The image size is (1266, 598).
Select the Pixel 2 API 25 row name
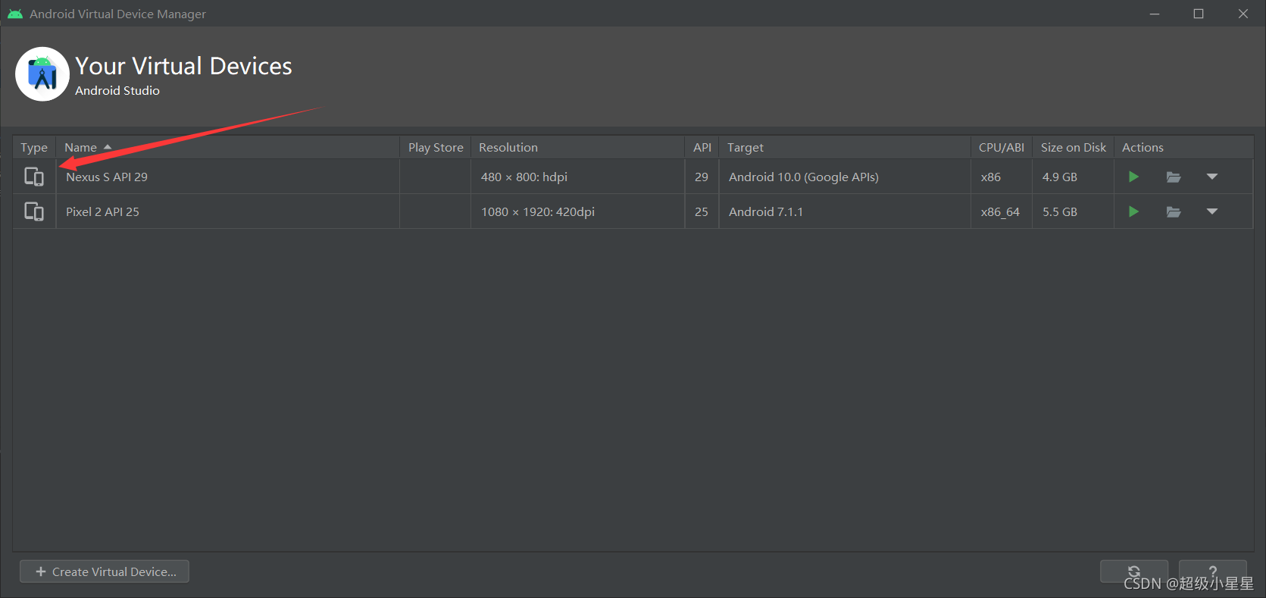(x=102, y=211)
